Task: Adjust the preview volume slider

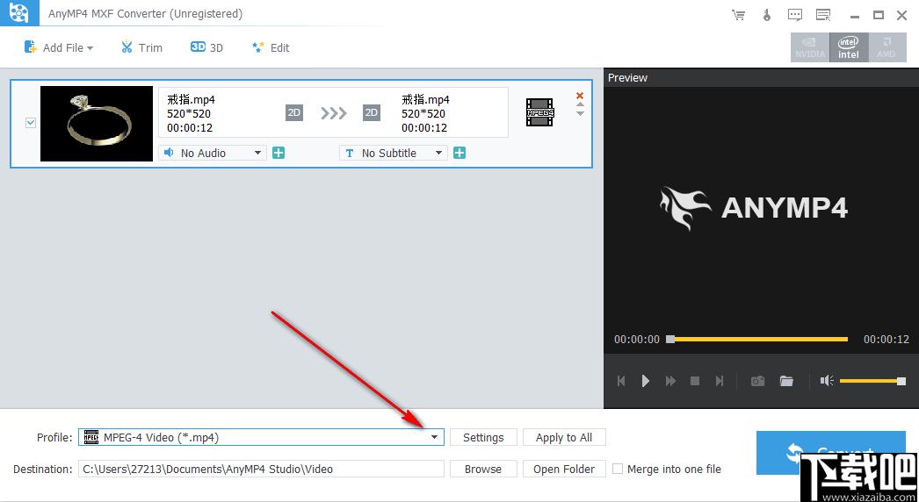Action: coord(872,381)
